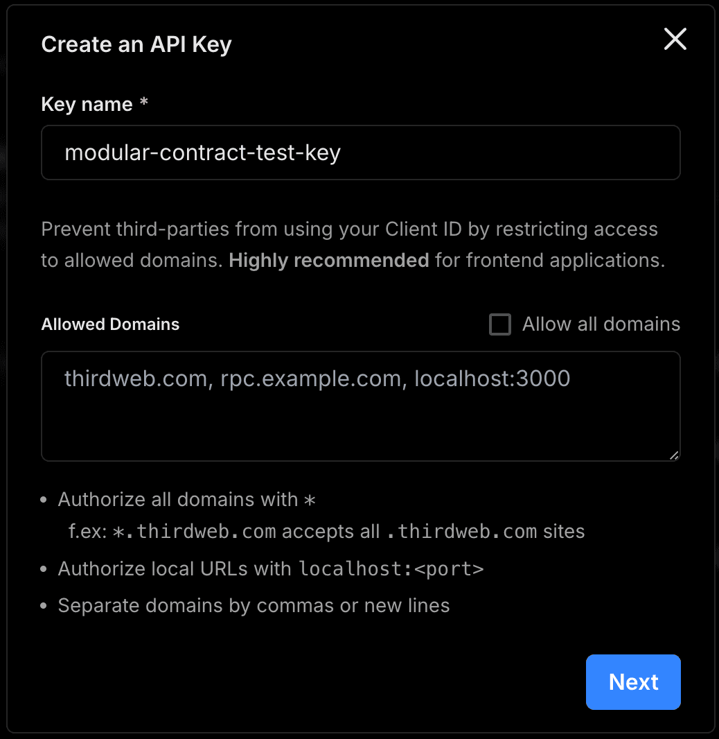Click the 'Highly recommended' bold text
The width and height of the screenshot is (719, 739).
(329, 261)
